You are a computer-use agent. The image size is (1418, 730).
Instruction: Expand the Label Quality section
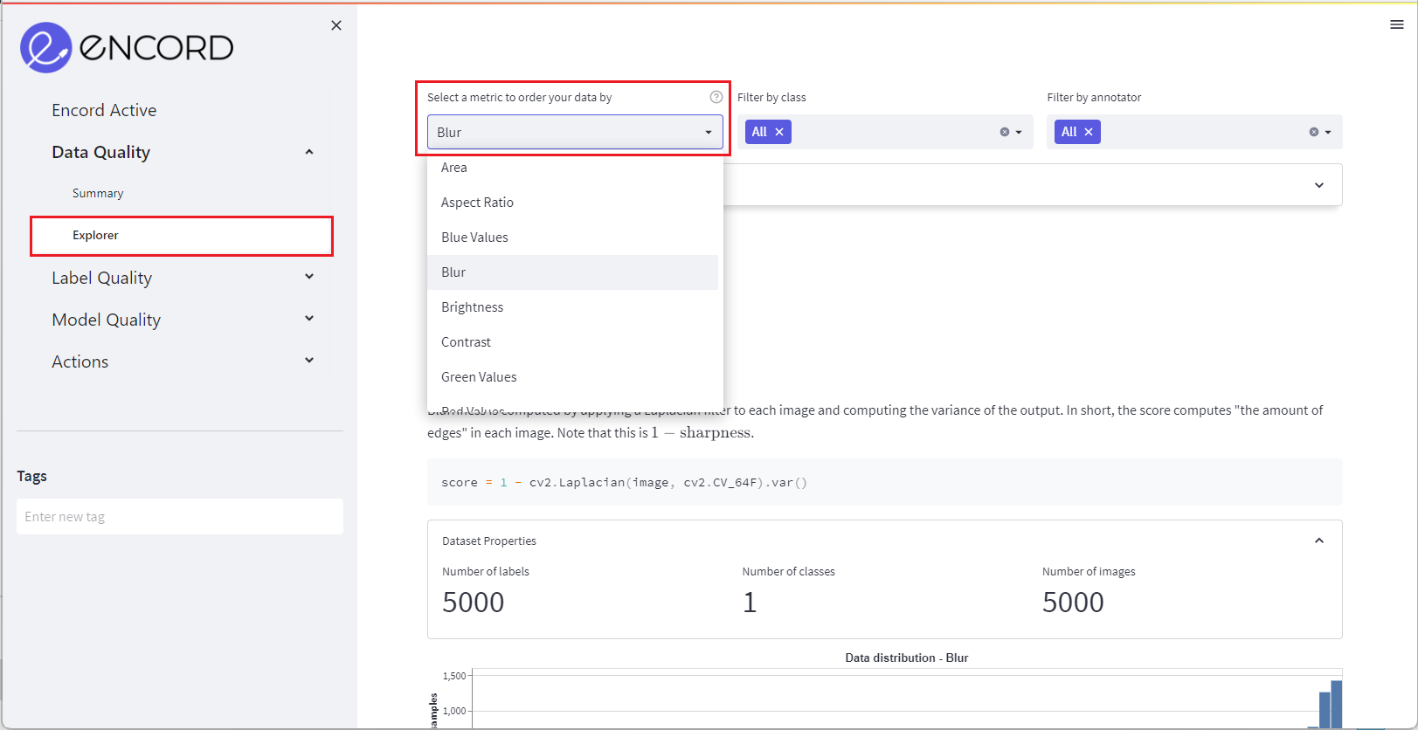[309, 277]
